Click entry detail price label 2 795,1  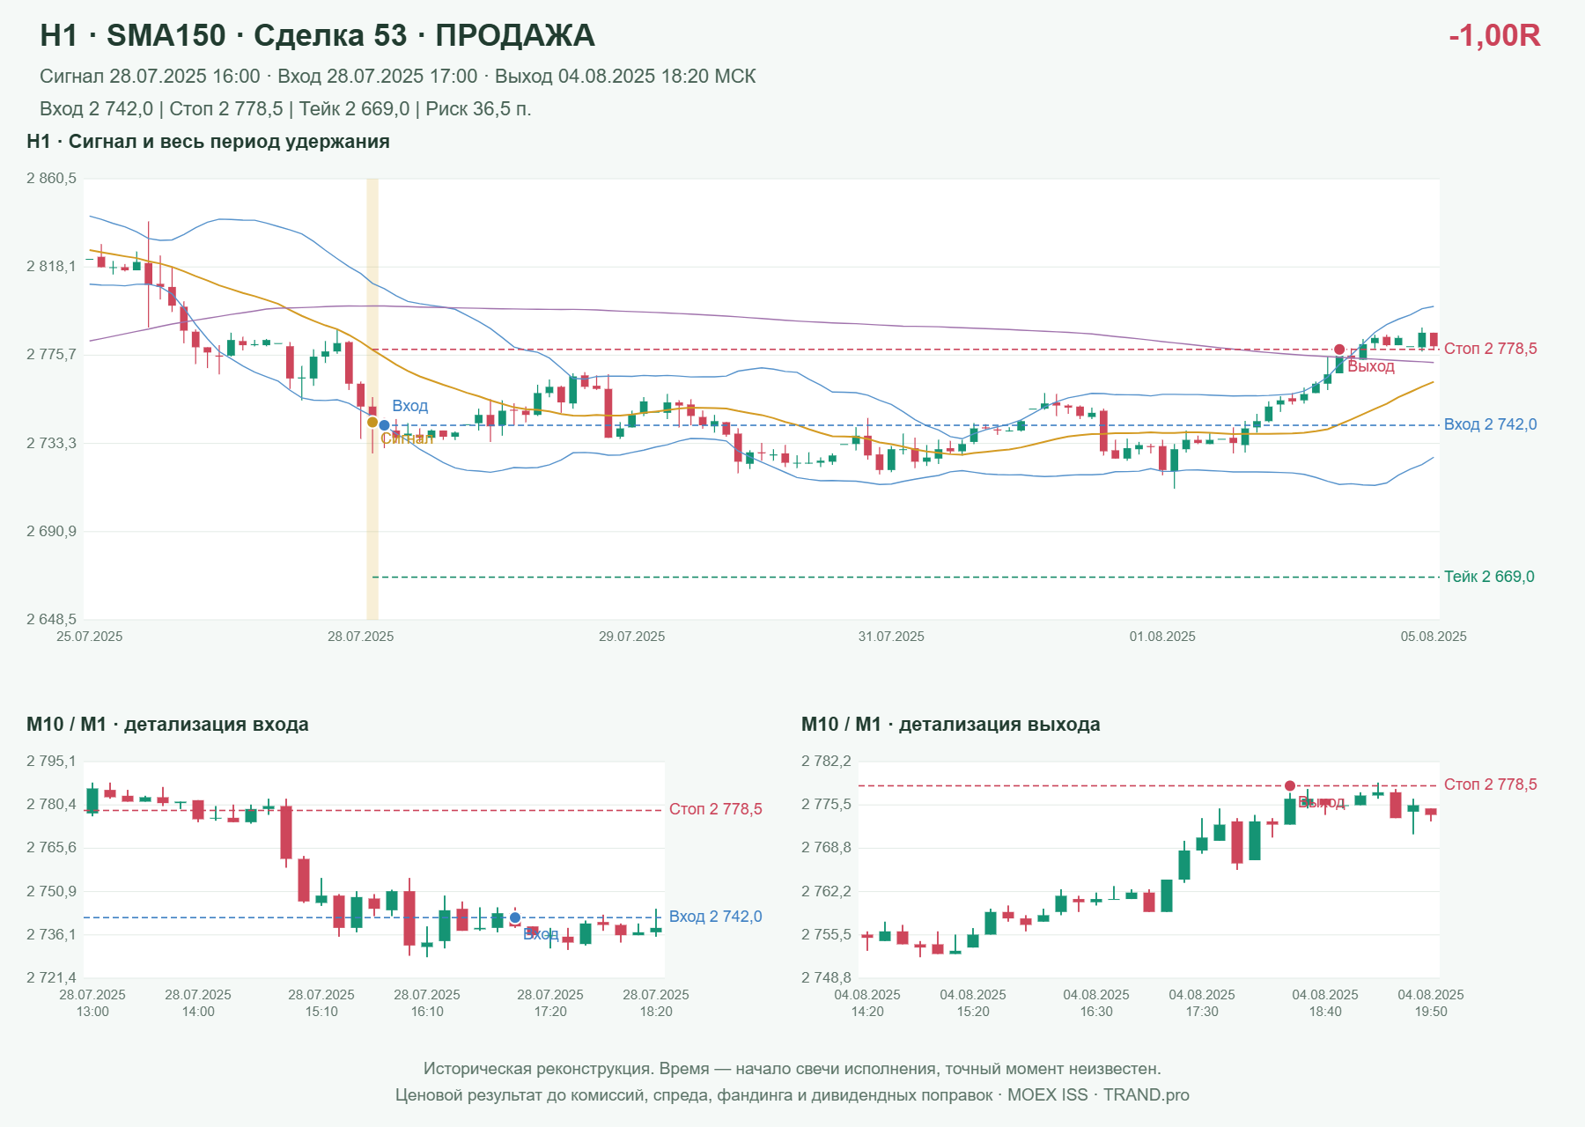tap(51, 762)
